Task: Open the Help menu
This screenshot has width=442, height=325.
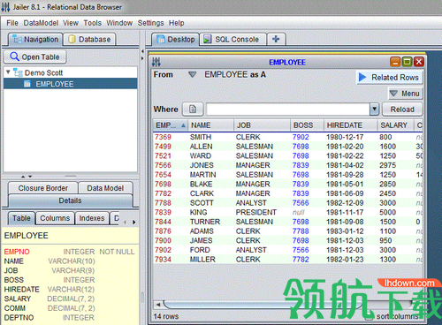Action: click(176, 23)
